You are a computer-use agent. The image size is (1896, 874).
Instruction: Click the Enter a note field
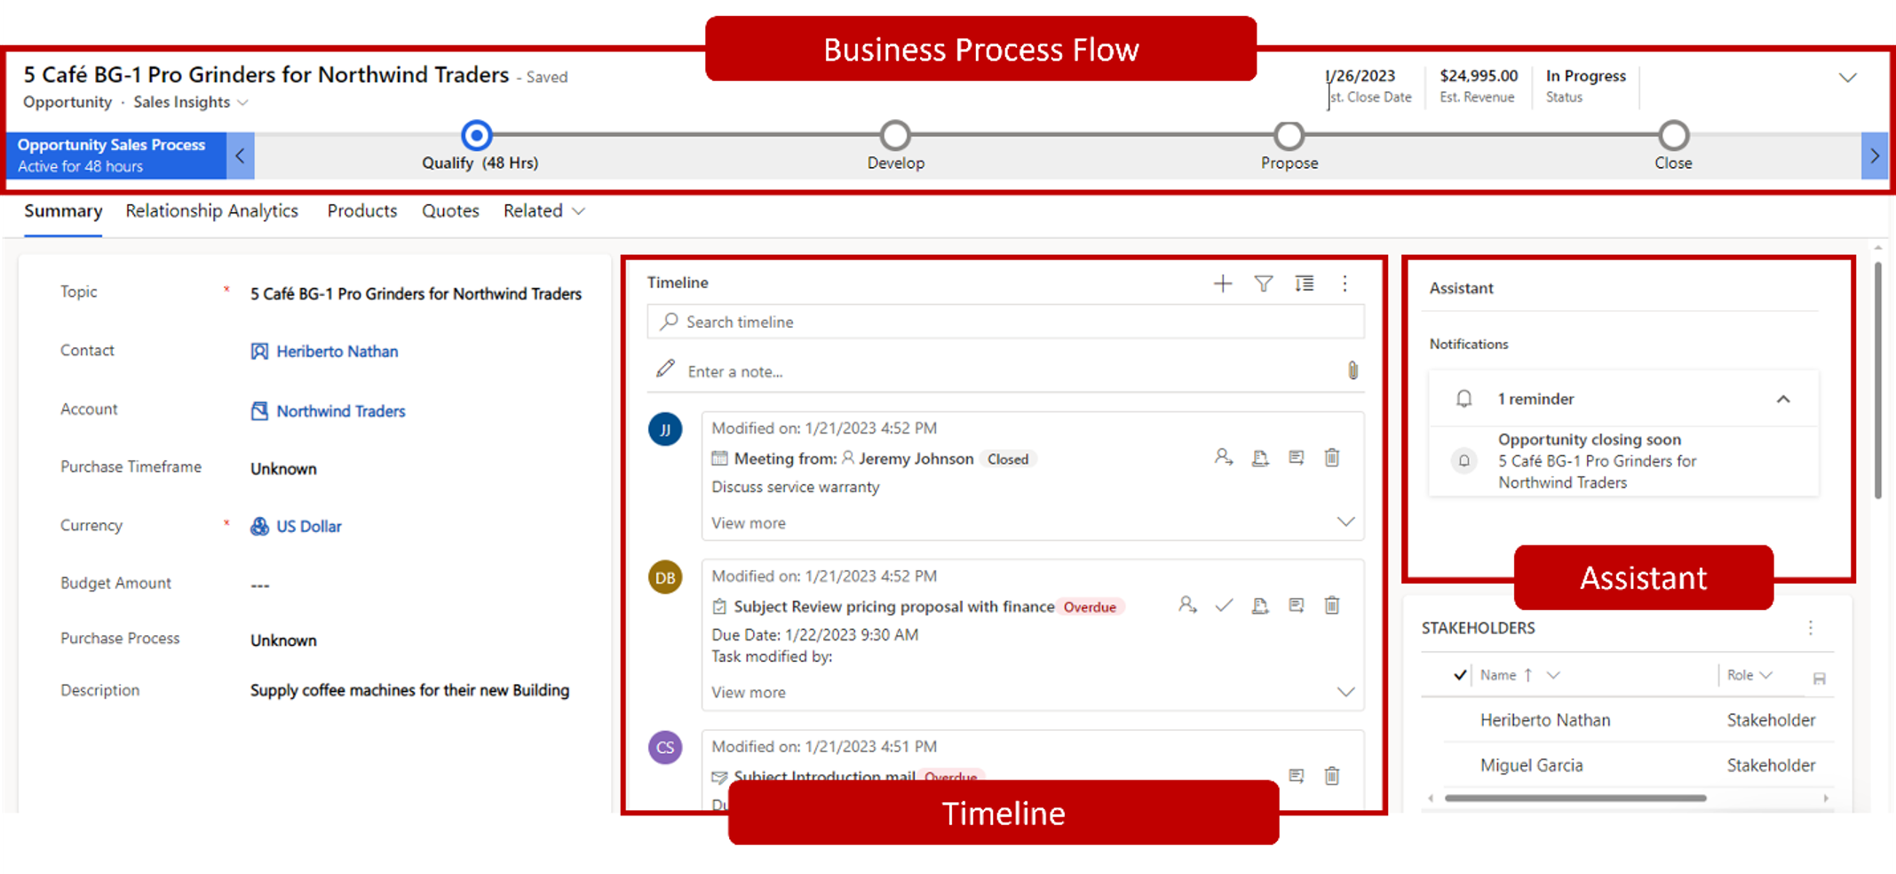(x=1005, y=371)
